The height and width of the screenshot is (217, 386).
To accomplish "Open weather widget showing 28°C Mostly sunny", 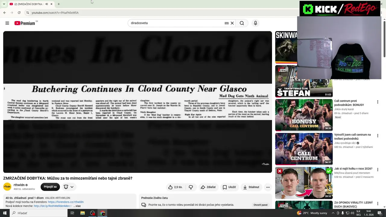I will coord(312,213).
